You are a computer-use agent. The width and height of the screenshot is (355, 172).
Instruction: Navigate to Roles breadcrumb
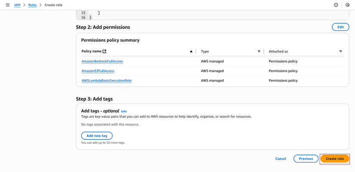pos(32,5)
